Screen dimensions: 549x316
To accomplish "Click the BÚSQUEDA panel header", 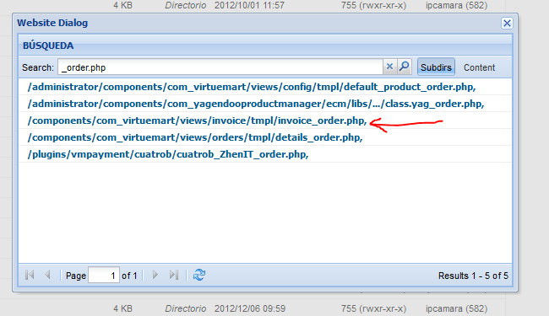I will (265, 46).
